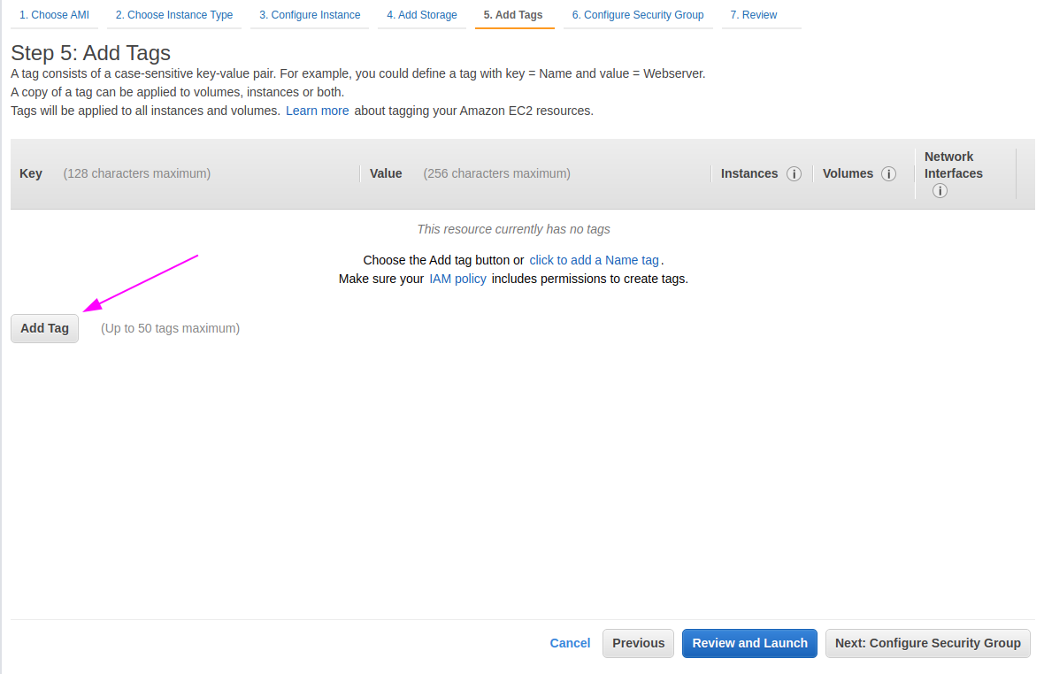1044x674 pixels.
Task: Cancel the instance launch wizard
Action: pyautogui.click(x=570, y=643)
